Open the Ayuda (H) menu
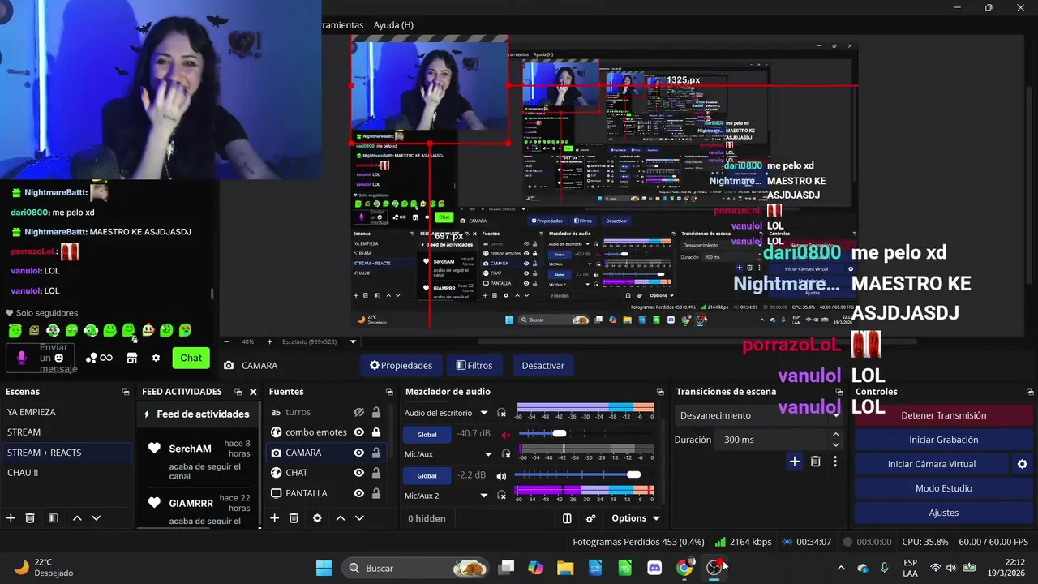This screenshot has height=584, width=1038. 393,25
